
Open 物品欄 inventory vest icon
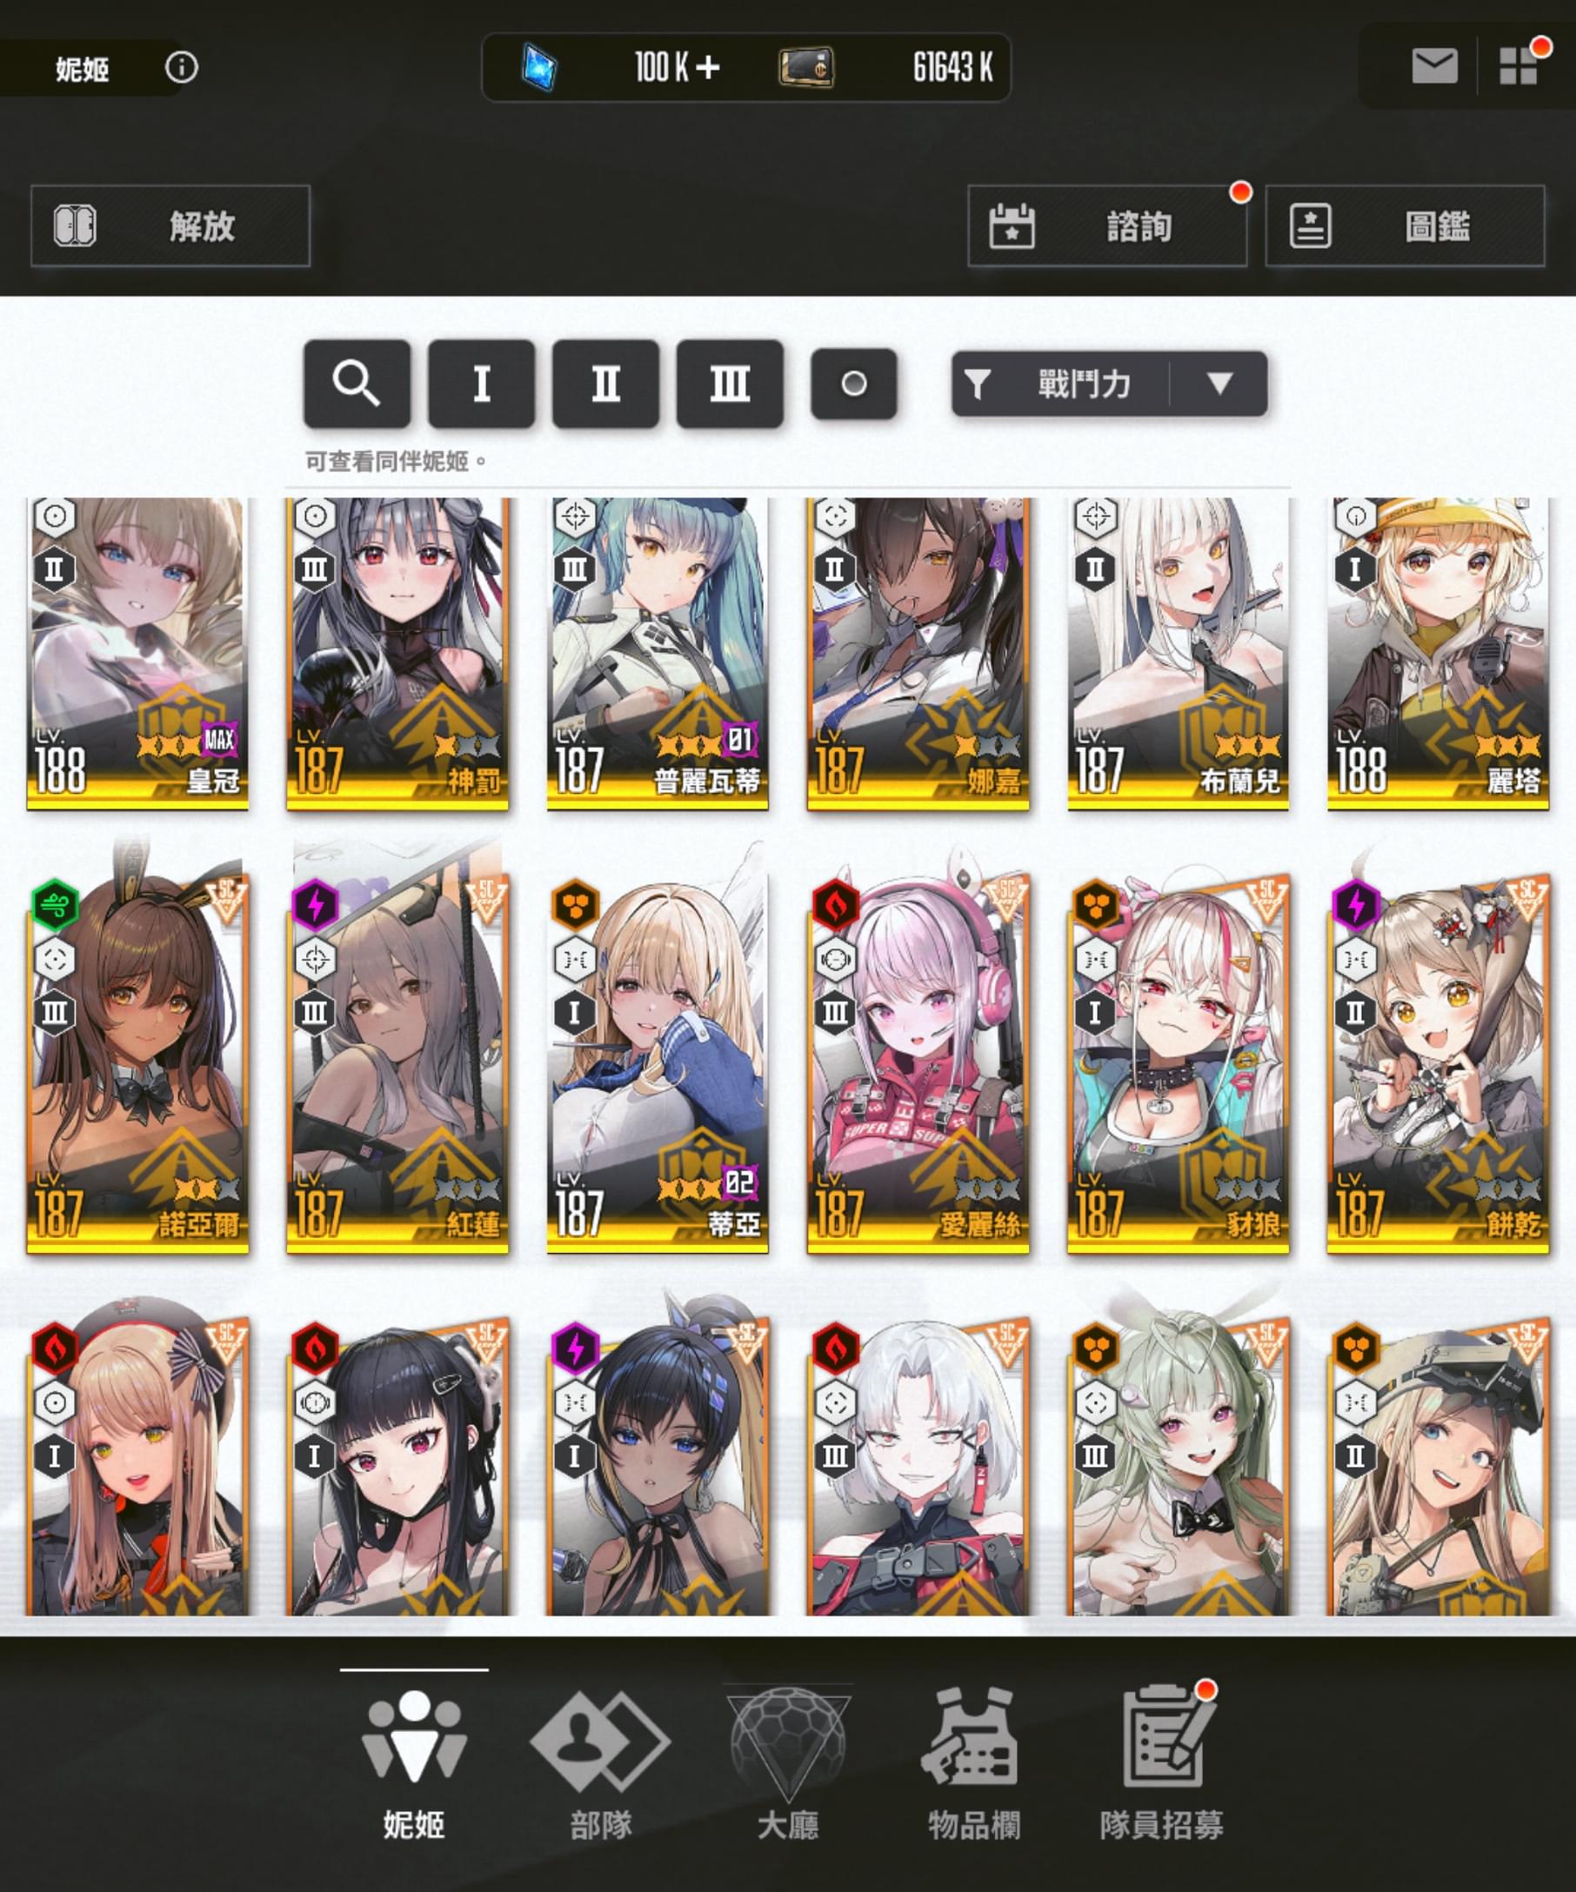970,1737
